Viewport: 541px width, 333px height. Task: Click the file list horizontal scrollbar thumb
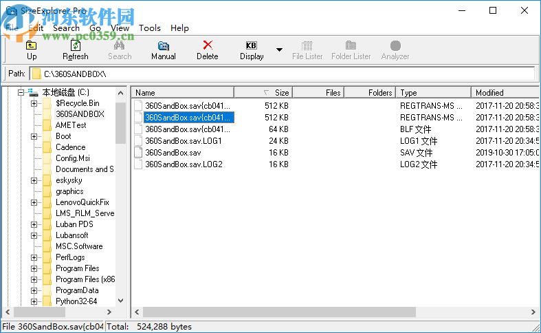(x=279, y=312)
